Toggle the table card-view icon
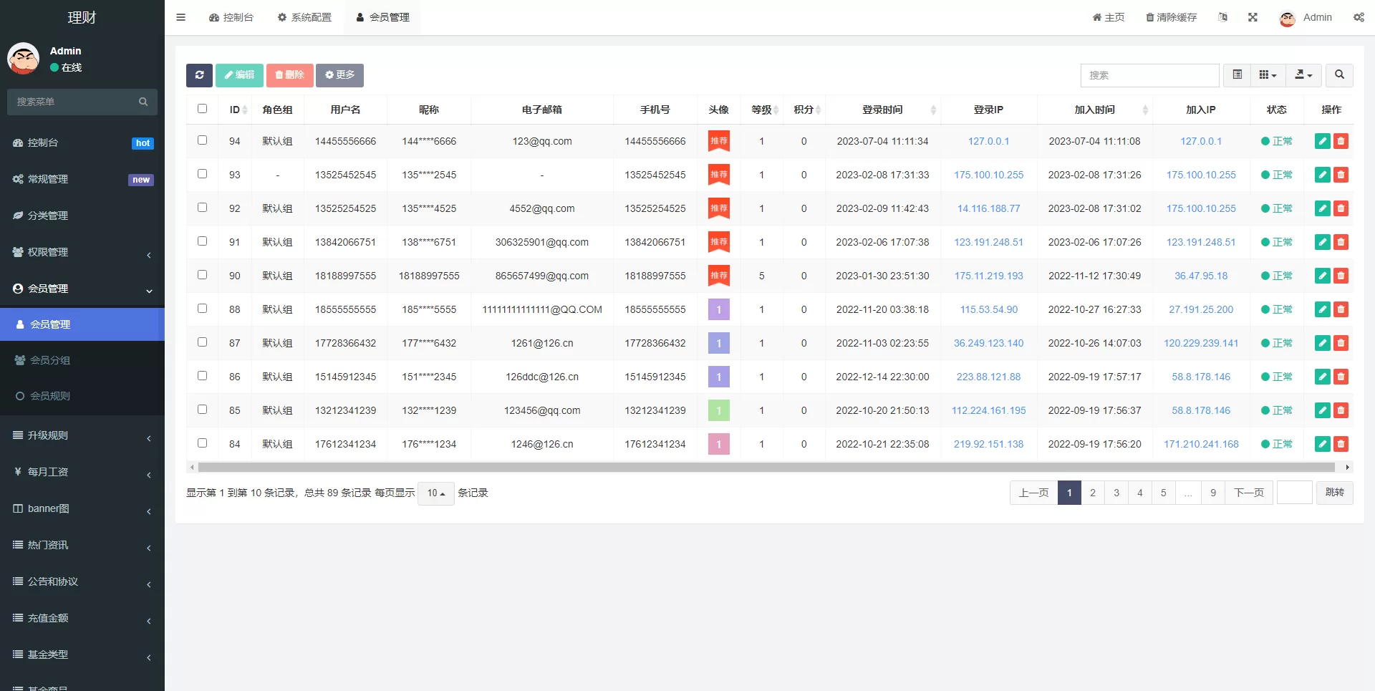The image size is (1375, 691). pyautogui.click(x=1237, y=75)
